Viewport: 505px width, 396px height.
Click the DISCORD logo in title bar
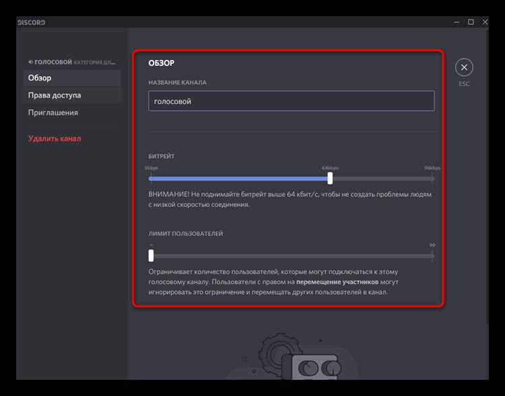click(x=31, y=22)
